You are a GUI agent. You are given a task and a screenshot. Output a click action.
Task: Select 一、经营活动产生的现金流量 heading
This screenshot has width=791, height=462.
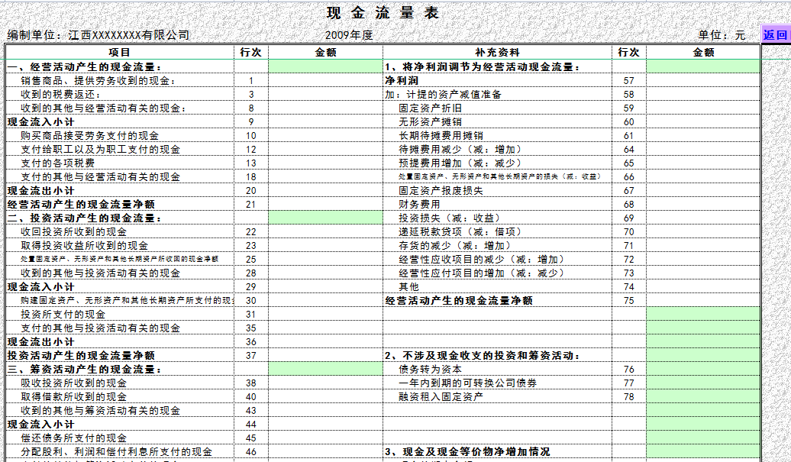pyautogui.click(x=84, y=66)
